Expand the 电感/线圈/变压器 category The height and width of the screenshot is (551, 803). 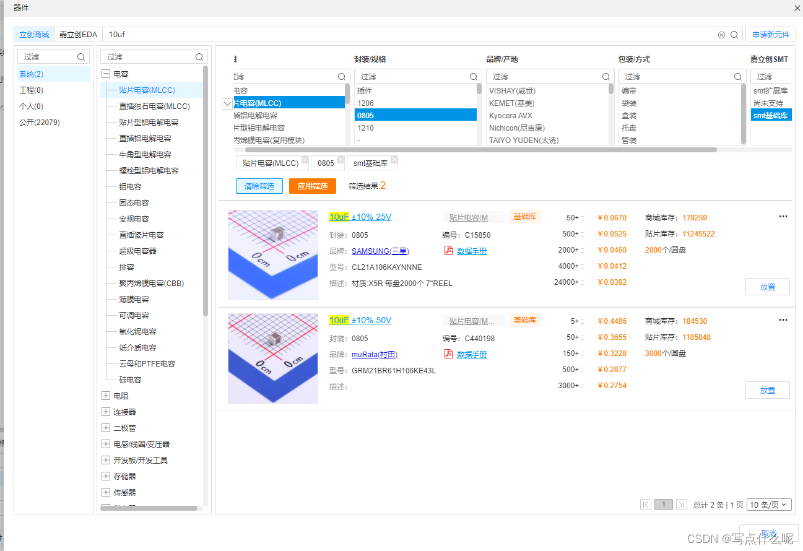point(105,444)
